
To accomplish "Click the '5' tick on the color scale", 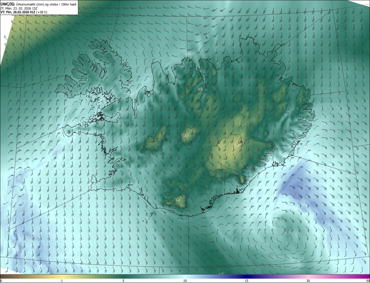I will click(x=123, y=281).
